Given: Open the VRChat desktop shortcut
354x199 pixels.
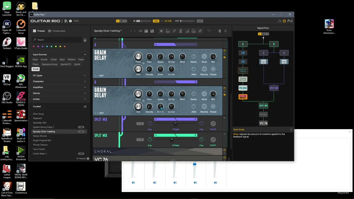Looking at the screenshot, I should (7, 80).
